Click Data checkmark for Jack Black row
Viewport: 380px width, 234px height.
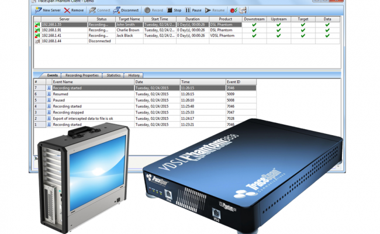327,36
